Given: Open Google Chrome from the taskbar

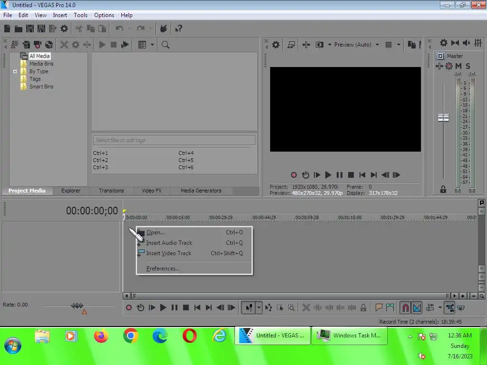Looking at the screenshot, I should pyautogui.click(x=130, y=336).
